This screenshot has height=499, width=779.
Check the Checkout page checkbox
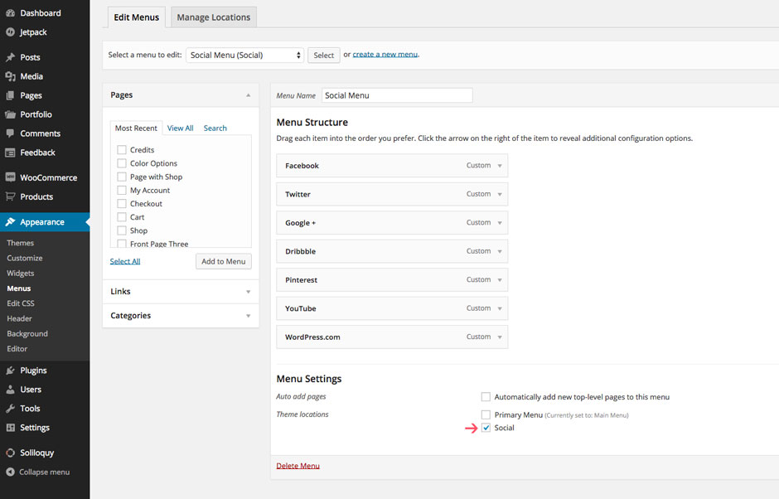point(122,203)
